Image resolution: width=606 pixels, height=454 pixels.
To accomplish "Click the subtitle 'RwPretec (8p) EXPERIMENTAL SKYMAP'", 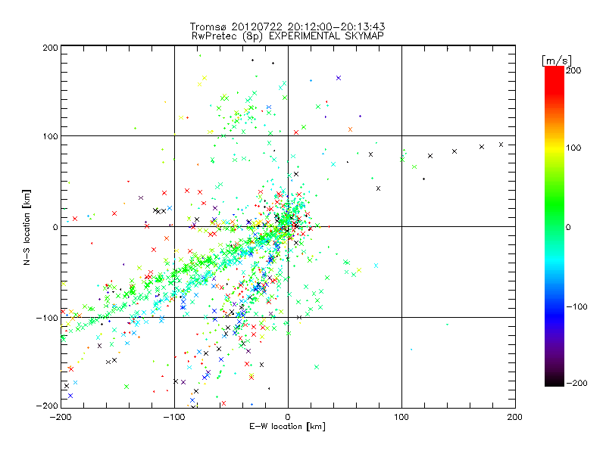I will pyautogui.click(x=288, y=36).
